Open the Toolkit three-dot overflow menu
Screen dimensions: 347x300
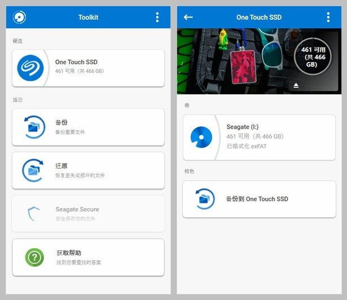pos(157,17)
